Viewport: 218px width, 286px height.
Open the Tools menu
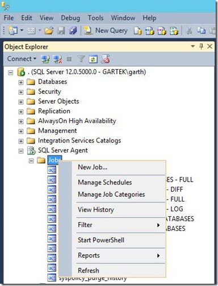click(95, 18)
